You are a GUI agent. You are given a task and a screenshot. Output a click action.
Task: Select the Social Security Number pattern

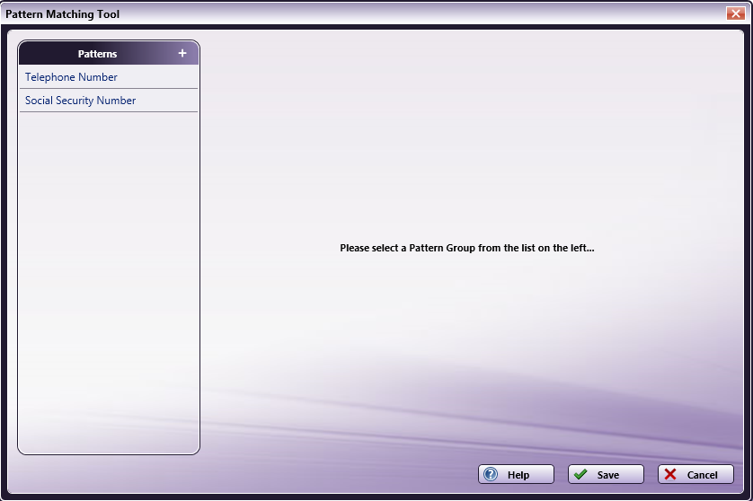[109, 101]
